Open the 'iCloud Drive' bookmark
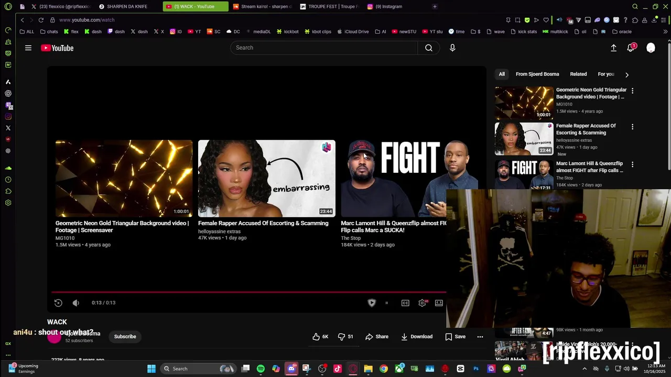 click(352, 31)
